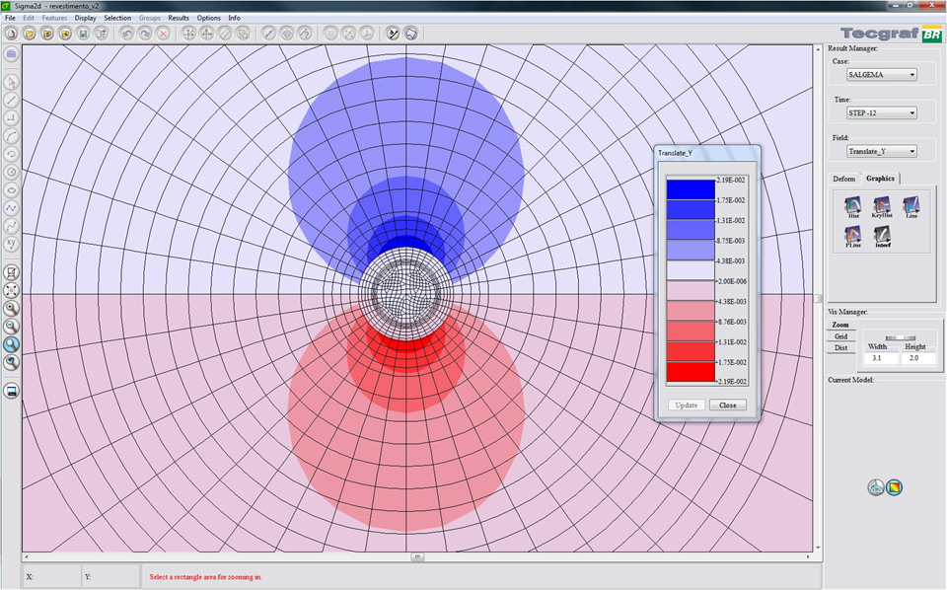The height and width of the screenshot is (590, 947).
Task: Click the toolbar icon with question mark
Action: point(305,34)
